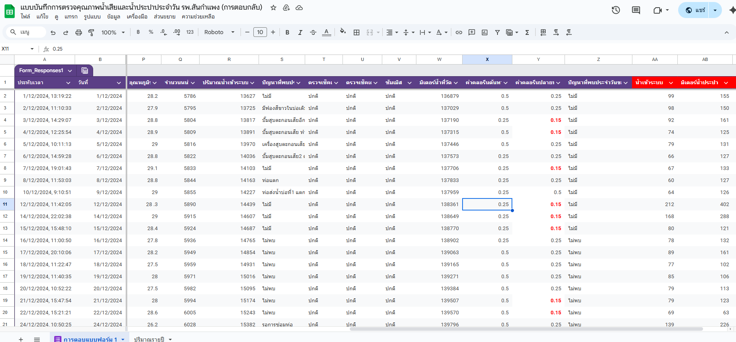Toggle bold formatting

[287, 32]
